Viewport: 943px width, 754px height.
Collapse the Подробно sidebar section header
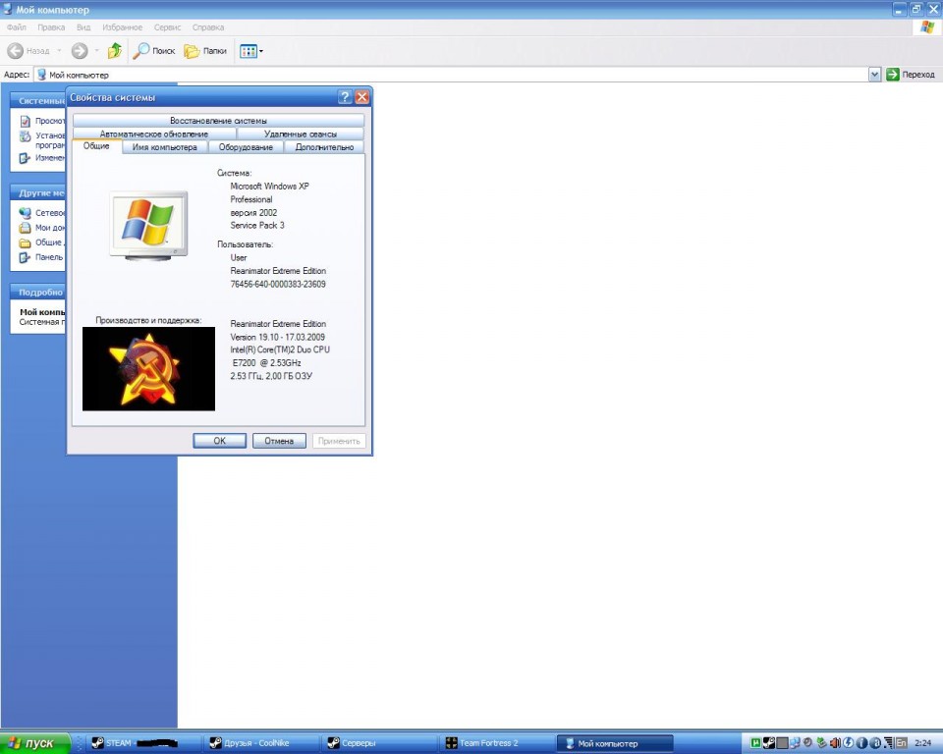click(x=38, y=293)
